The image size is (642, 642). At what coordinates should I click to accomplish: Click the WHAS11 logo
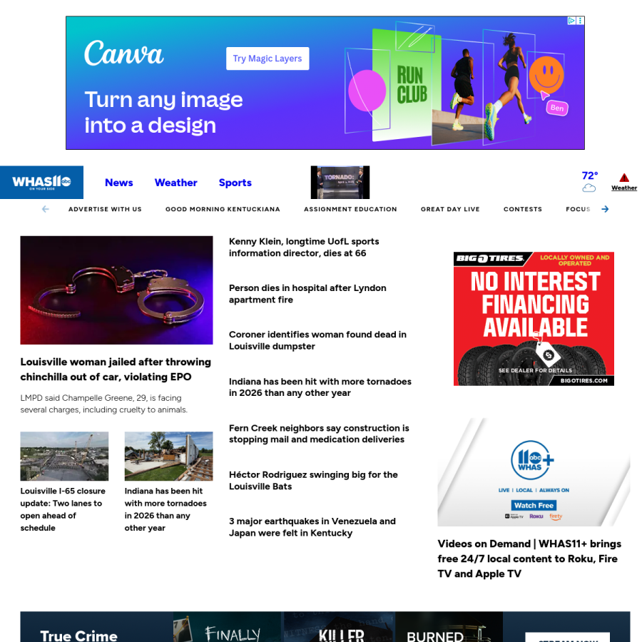click(x=42, y=182)
